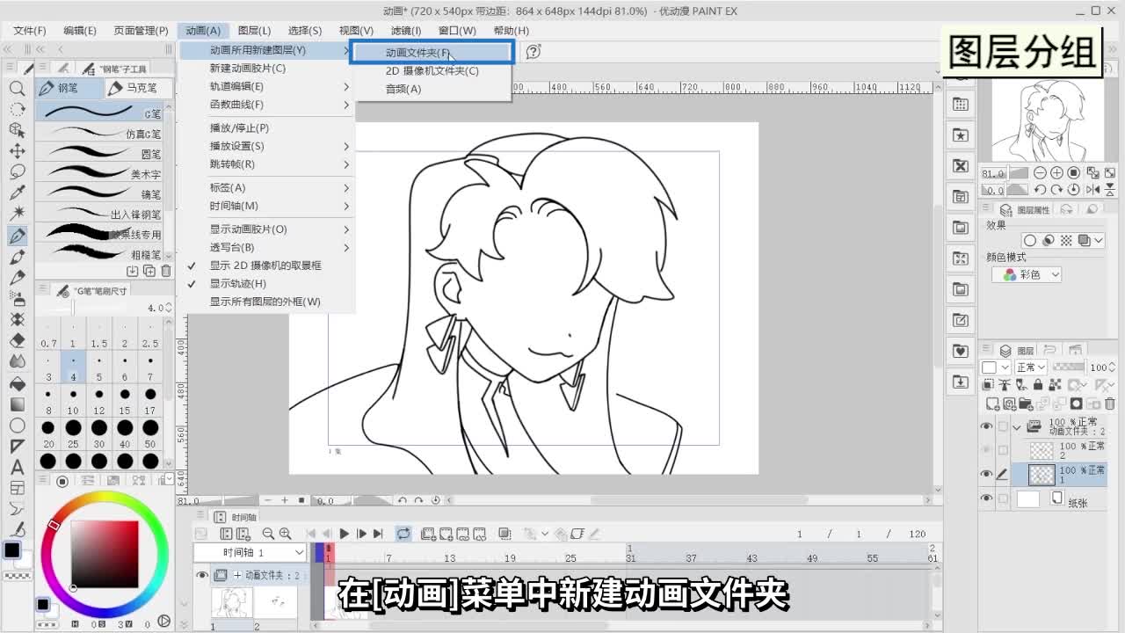Select the Fill bucket tool
1125x633 pixels.
tap(17, 384)
